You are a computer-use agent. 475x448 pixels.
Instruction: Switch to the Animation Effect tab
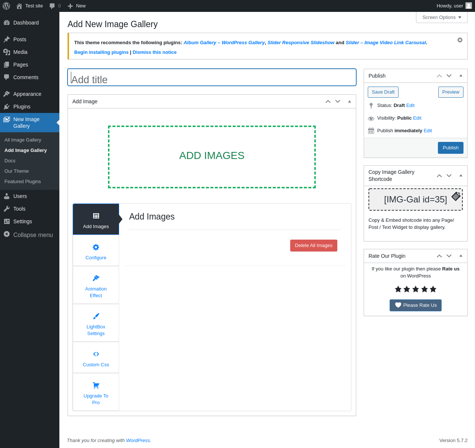(x=96, y=285)
